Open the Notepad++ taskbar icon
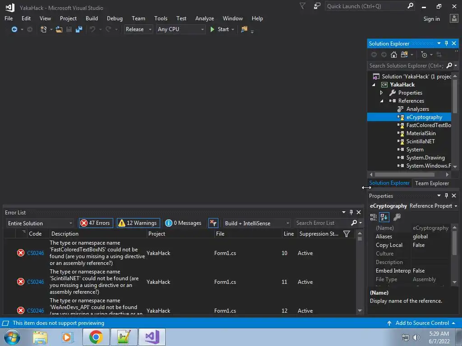Image resolution: width=462 pixels, height=346 pixels. coord(124,337)
